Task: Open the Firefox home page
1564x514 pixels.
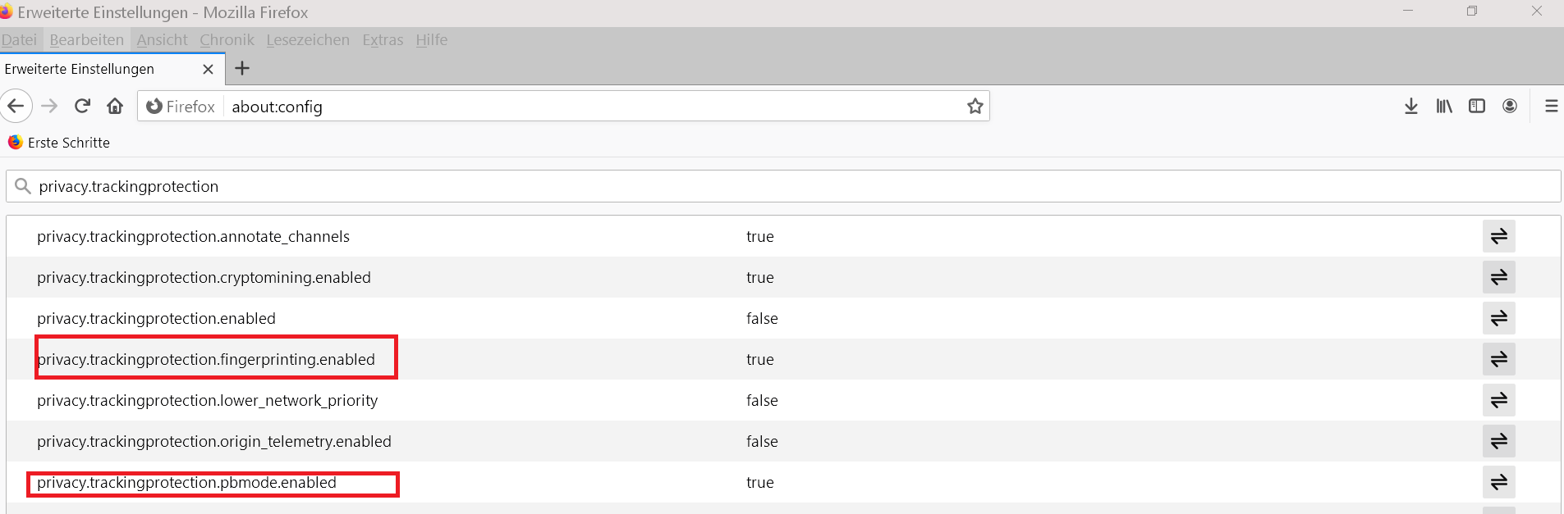Action: coord(115,107)
